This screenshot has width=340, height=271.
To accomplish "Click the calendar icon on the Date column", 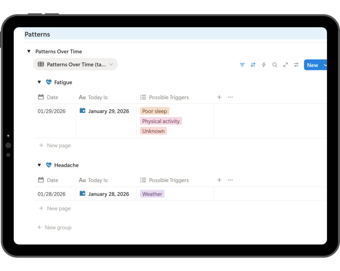I will click(40, 97).
